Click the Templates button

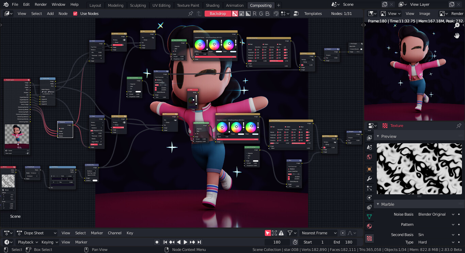point(313,14)
